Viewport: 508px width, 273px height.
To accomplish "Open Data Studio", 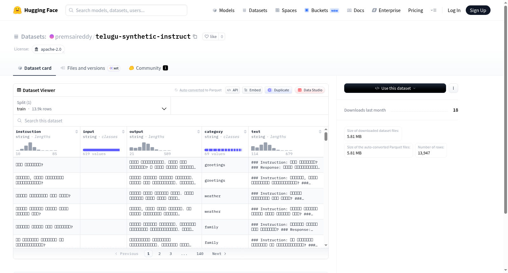I will (x=310, y=90).
